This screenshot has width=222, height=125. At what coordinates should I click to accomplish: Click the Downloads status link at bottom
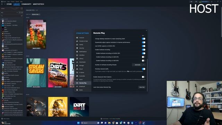[111, 119]
